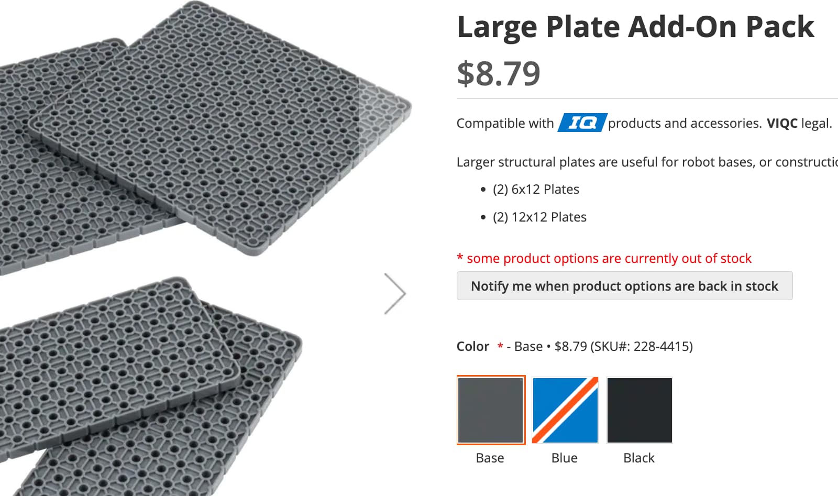838x496 pixels.
Task: Pick the Black color swatch
Action: tap(639, 410)
